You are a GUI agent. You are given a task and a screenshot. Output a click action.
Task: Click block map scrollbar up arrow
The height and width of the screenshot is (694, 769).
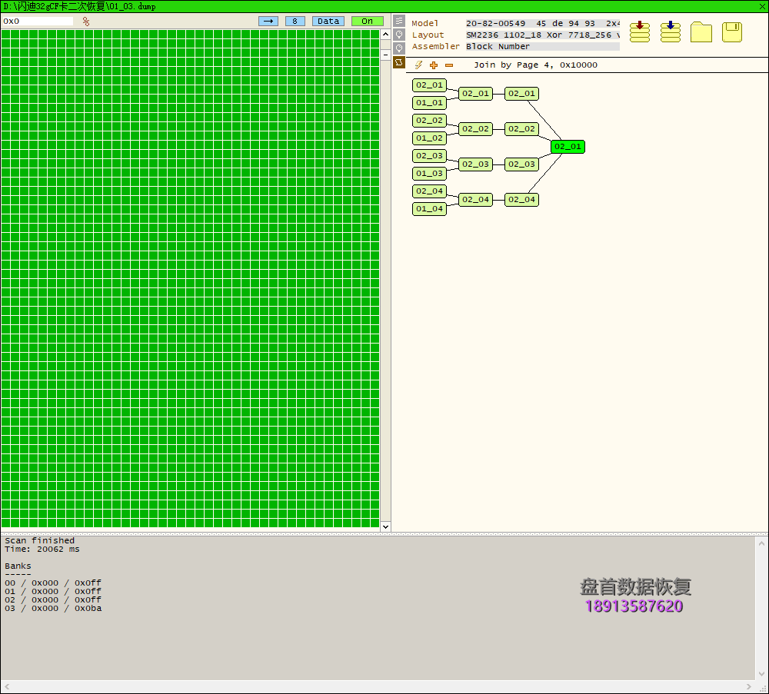pos(385,35)
